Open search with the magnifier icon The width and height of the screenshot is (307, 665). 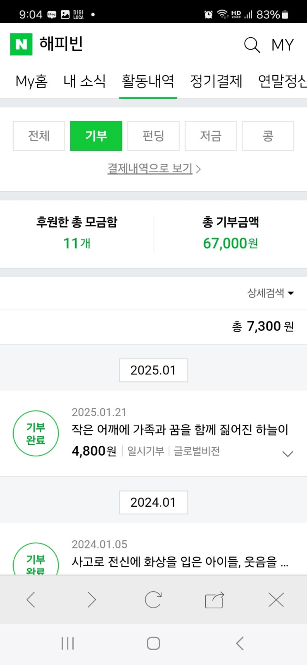pyautogui.click(x=252, y=45)
